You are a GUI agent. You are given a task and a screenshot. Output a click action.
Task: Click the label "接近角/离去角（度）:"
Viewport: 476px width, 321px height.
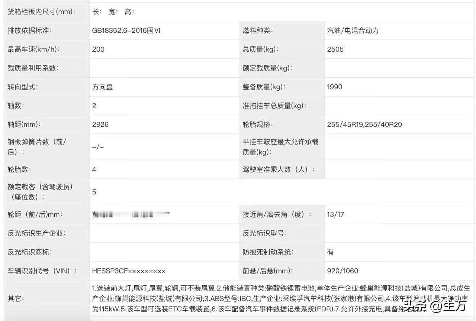coord(277,214)
